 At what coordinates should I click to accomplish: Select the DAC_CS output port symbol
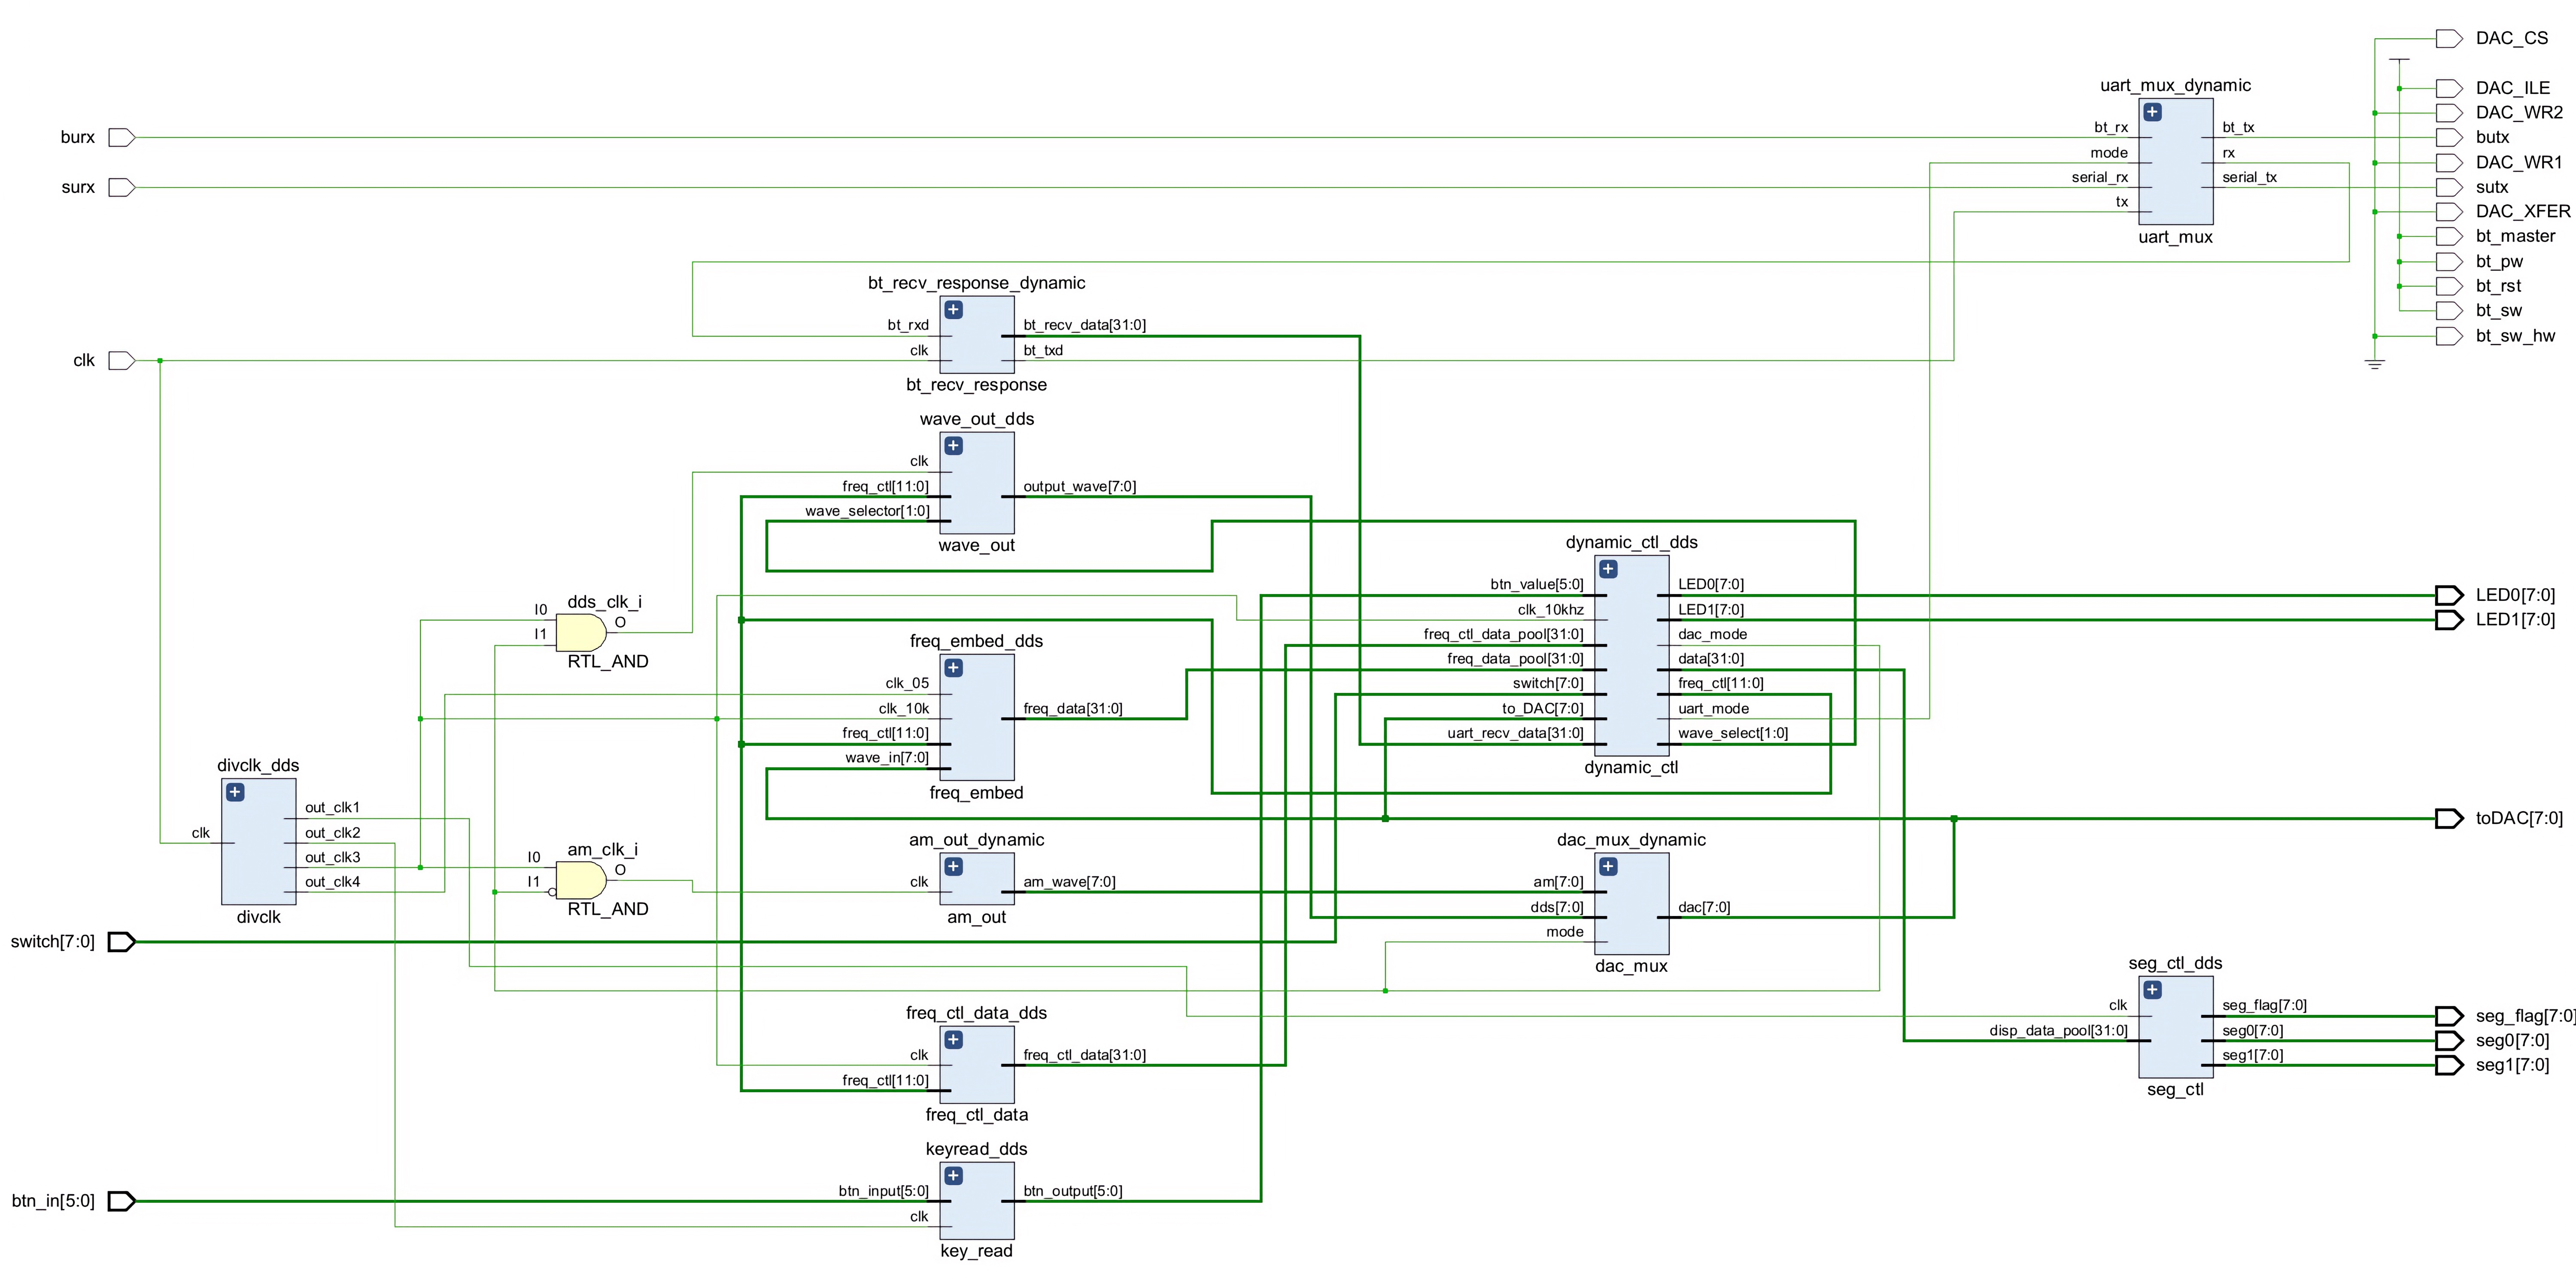(x=2448, y=39)
